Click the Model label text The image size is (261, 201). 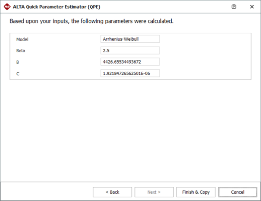point(22,39)
